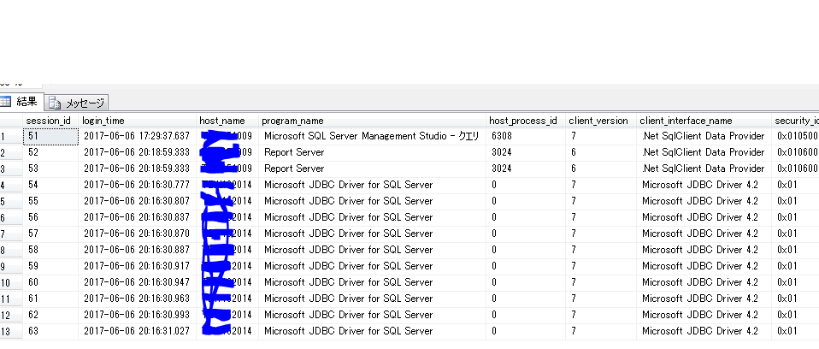This screenshot has height=349, width=819.
Task: Select Microsoft SQL Server Management Studio program cell
Action: coord(373,136)
